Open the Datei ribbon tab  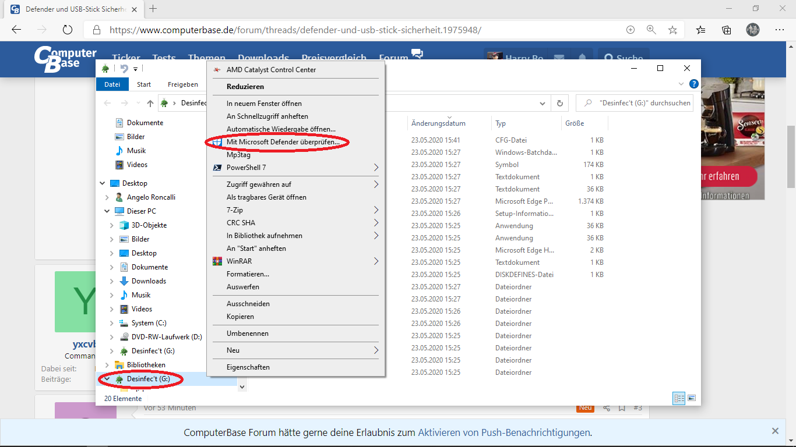112,84
